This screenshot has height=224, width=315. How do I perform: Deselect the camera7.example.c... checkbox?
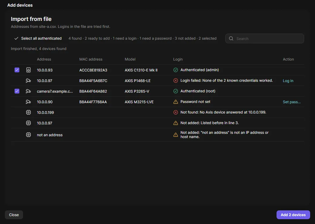pos(17,91)
